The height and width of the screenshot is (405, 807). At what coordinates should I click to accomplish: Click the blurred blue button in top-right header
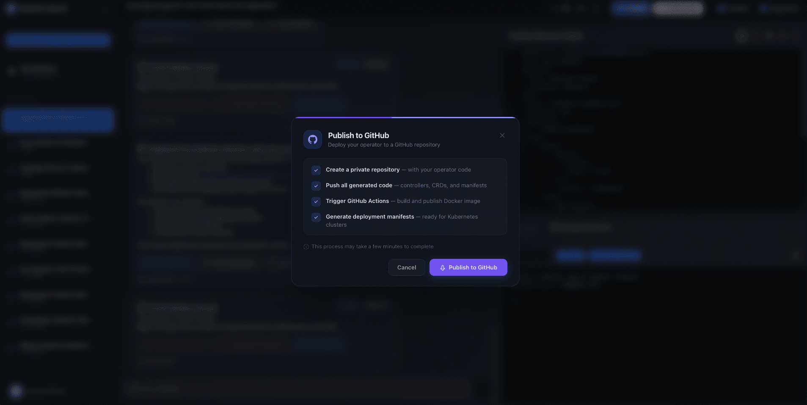pyautogui.click(x=631, y=8)
